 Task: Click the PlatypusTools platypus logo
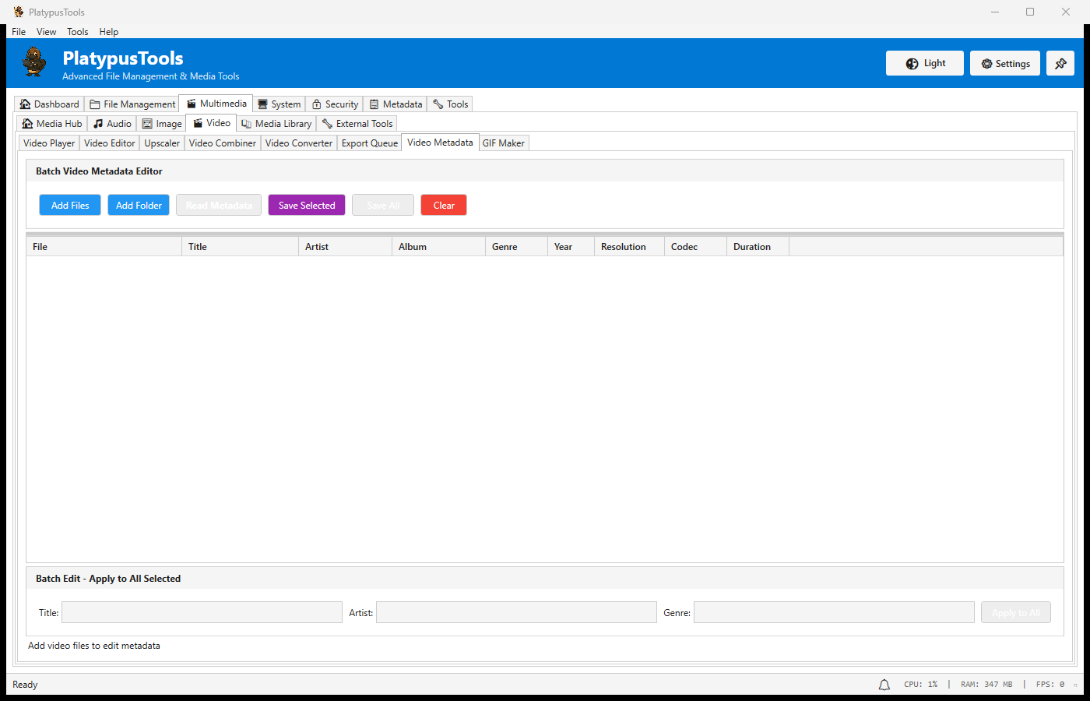coord(34,62)
